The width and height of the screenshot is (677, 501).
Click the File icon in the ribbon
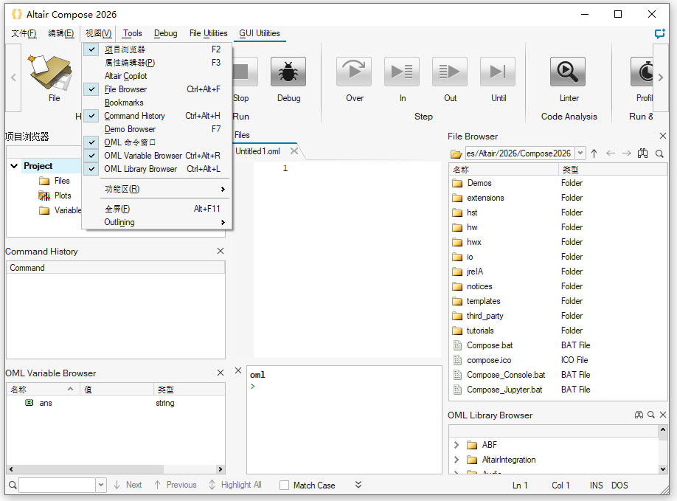[52, 72]
